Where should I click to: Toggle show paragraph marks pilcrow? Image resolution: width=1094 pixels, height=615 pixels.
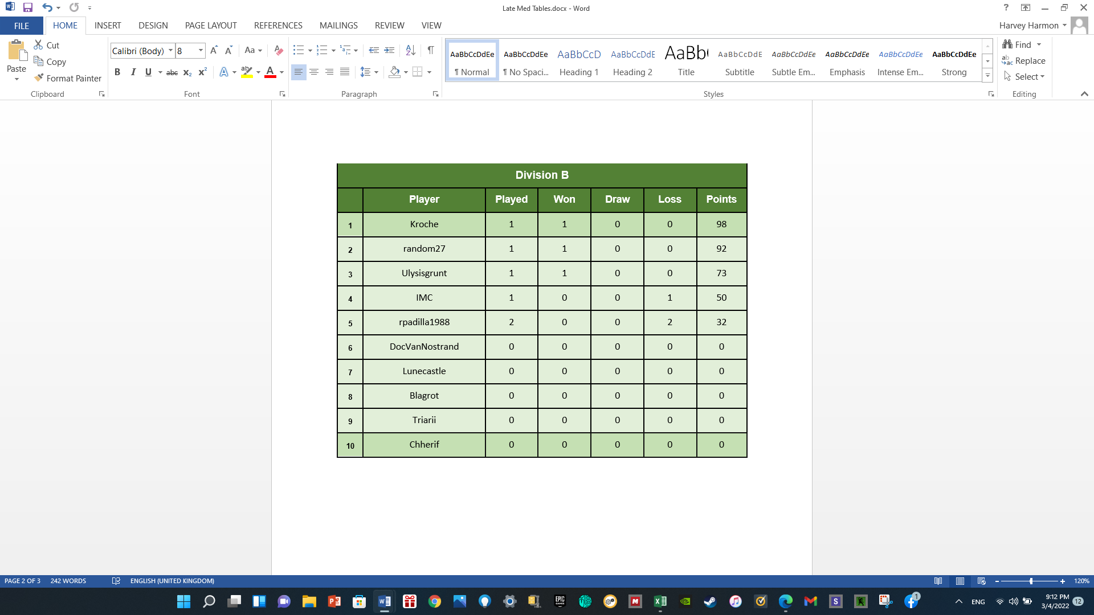click(x=431, y=51)
